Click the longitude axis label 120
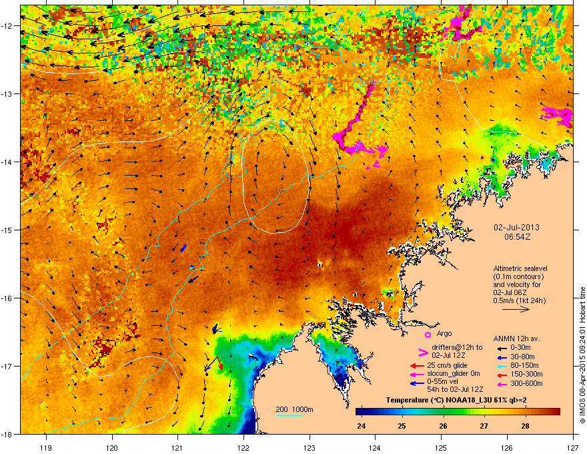The height and width of the screenshot is (454, 587). (x=112, y=447)
